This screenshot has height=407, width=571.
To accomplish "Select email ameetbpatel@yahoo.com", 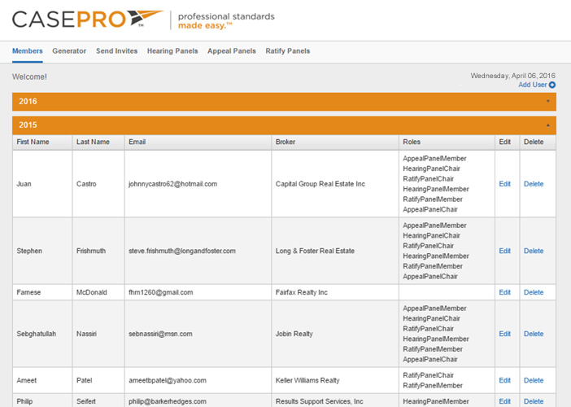I will pos(167,380).
